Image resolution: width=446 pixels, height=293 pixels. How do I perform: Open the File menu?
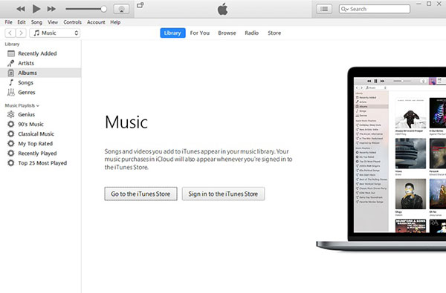click(8, 22)
